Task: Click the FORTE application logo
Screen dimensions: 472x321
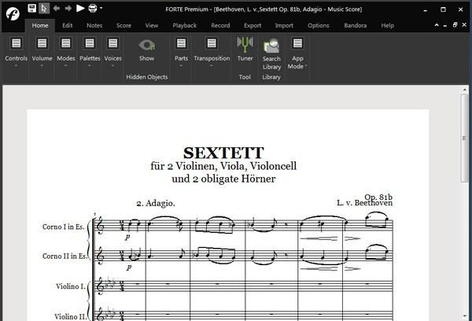Action: pyautogui.click(x=13, y=14)
